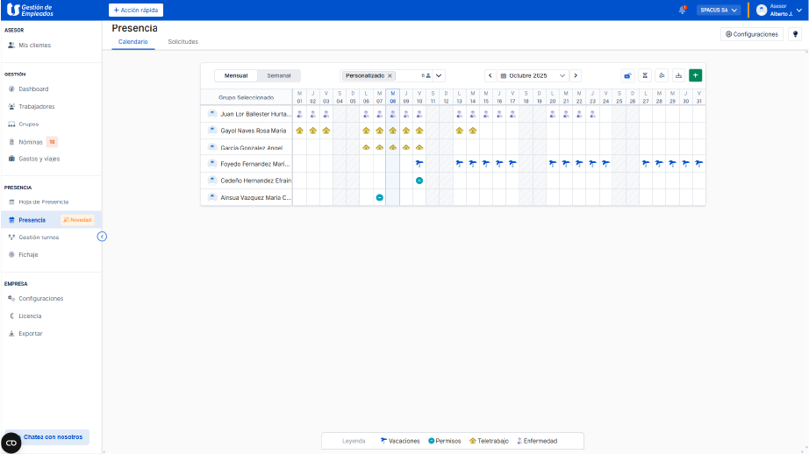Switch to the Solicitudes tab
Viewport: 809px width, 454px height.
click(183, 42)
